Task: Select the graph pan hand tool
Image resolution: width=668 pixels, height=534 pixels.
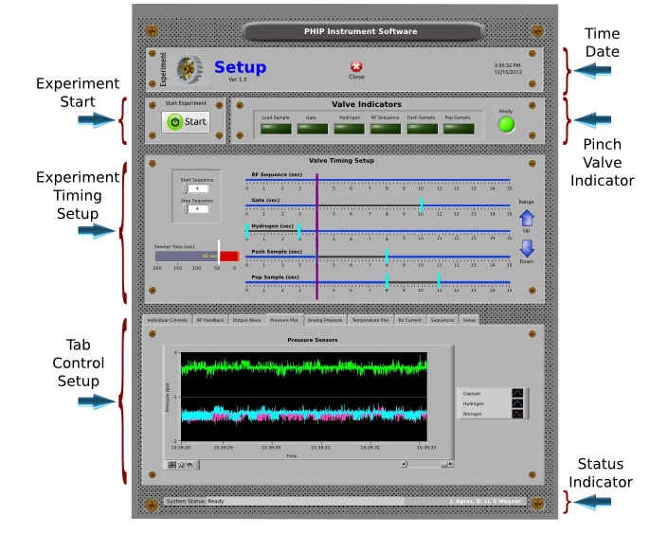Action: [x=190, y=465]
